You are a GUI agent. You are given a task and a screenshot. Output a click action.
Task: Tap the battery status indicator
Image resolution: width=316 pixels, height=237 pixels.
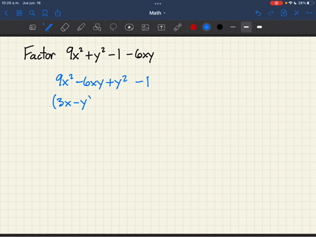coord(311,3)
